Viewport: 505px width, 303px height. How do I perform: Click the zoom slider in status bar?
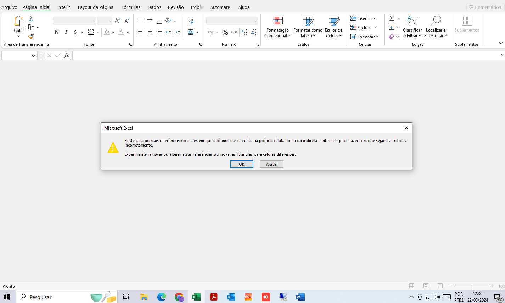[472, 286]
